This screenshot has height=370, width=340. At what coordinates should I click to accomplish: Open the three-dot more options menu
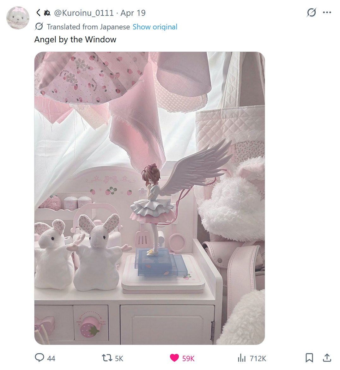pos(327,13)
